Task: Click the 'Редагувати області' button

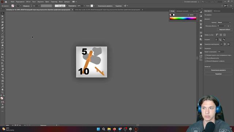Action: tap(224, 30)
